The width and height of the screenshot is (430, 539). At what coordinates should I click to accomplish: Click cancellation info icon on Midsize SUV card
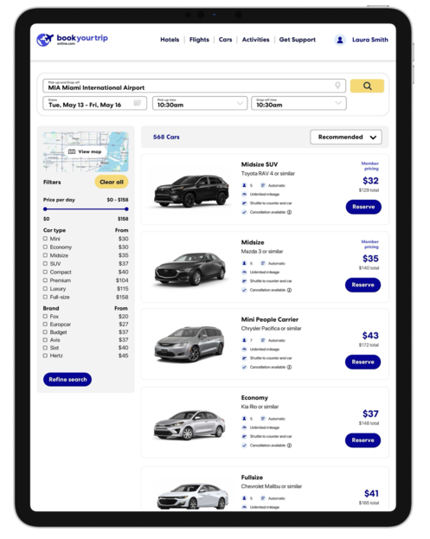coord(290,212)
